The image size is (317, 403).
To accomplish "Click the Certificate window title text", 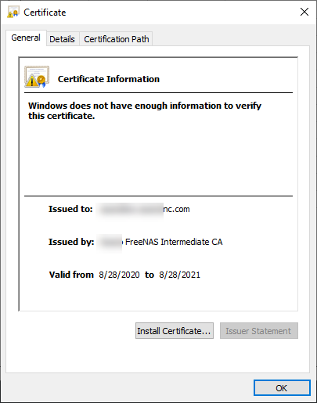I will pos(45,13).
